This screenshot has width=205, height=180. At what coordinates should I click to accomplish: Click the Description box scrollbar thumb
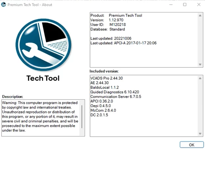click(82, 117)
